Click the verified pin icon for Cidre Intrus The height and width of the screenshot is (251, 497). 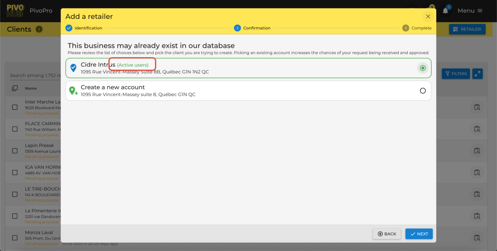[x=73, y=68]
